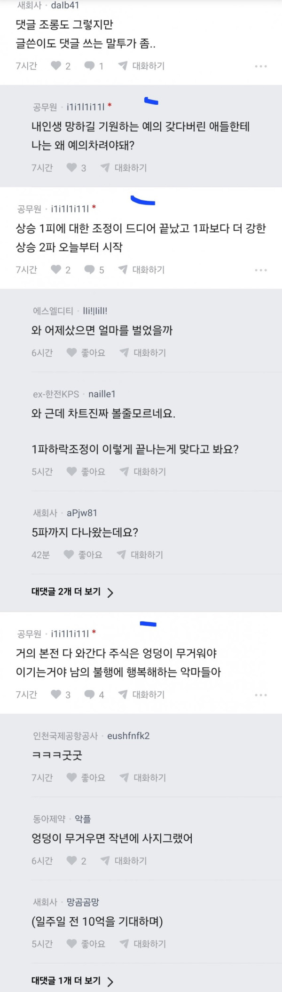Like the '거의 본전 다 와간다' comment
The height and width of the screenshot is (992, 282).
pos(56,694)
